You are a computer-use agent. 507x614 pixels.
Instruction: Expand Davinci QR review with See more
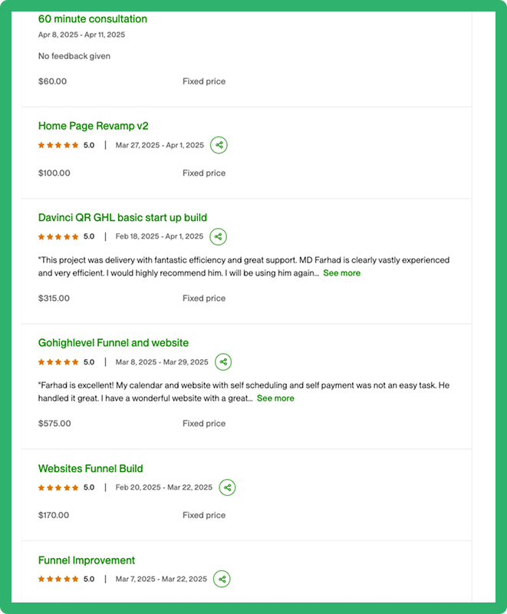(x=341, y=273)
